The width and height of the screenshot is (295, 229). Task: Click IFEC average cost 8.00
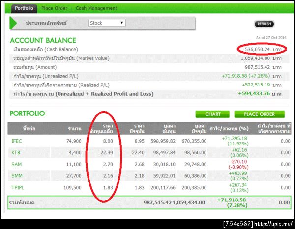[x=108, y=141]
